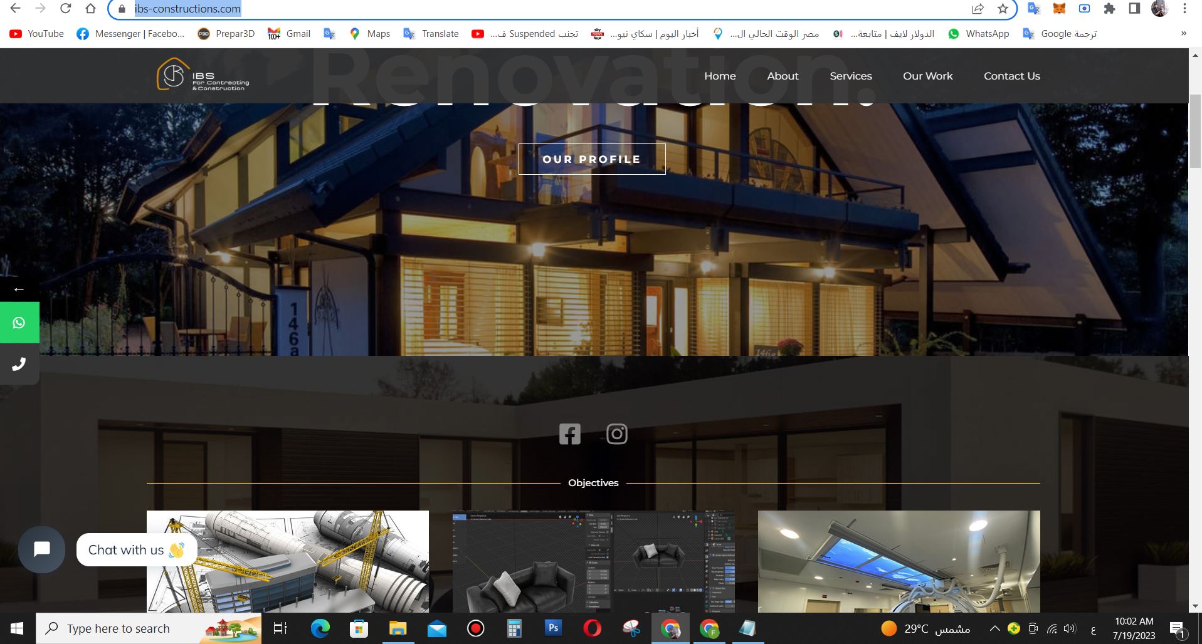The height and width of the screenshot is (644, 1202).
Task: Reload the page in the browser
Action: pos(65,9)
